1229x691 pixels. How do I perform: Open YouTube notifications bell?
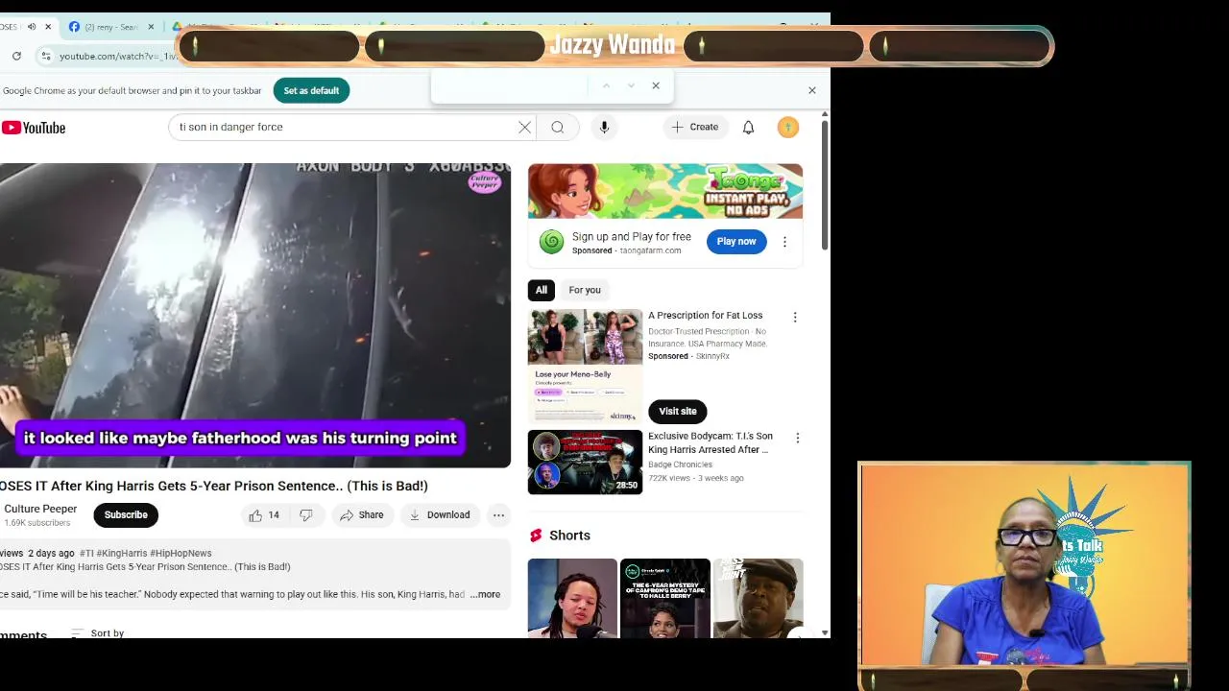click(748, 127)
